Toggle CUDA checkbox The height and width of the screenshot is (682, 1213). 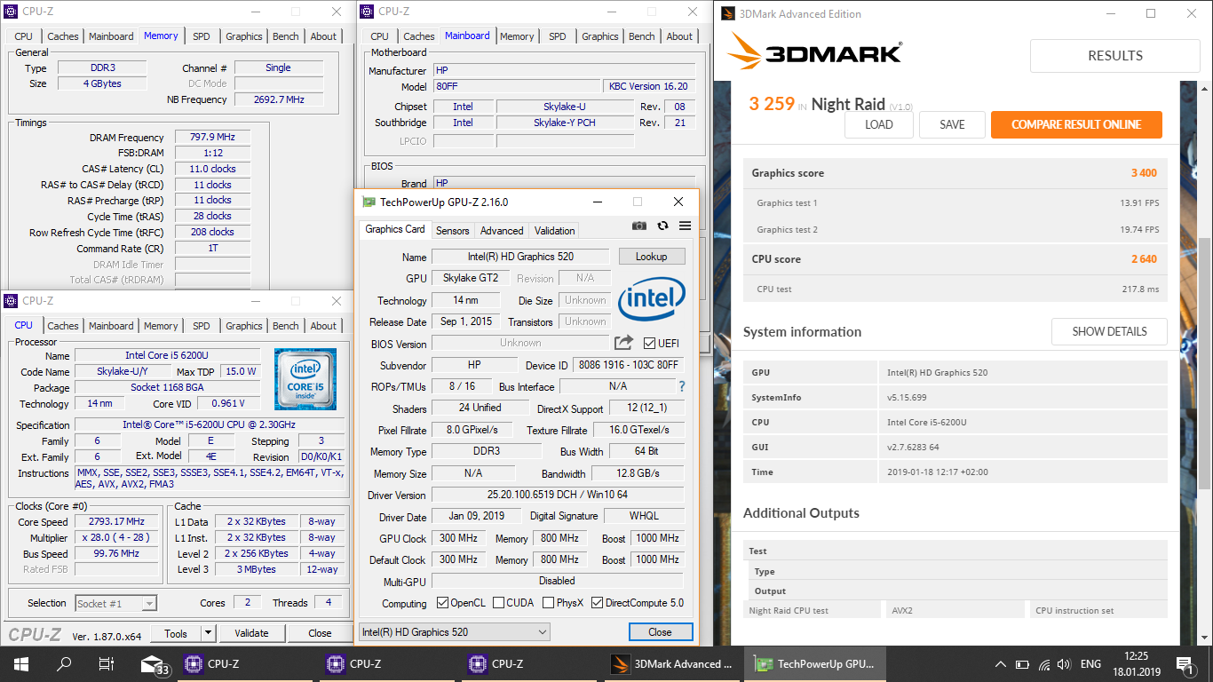(x=498, y=602)
